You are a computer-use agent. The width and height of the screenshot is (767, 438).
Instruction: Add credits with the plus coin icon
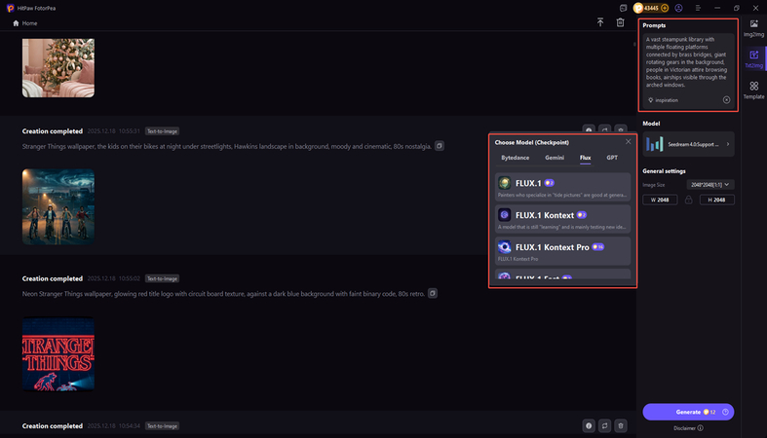[665, 8]
